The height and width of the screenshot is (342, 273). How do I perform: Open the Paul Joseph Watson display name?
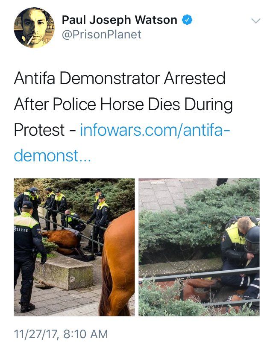tap(119, 20)
